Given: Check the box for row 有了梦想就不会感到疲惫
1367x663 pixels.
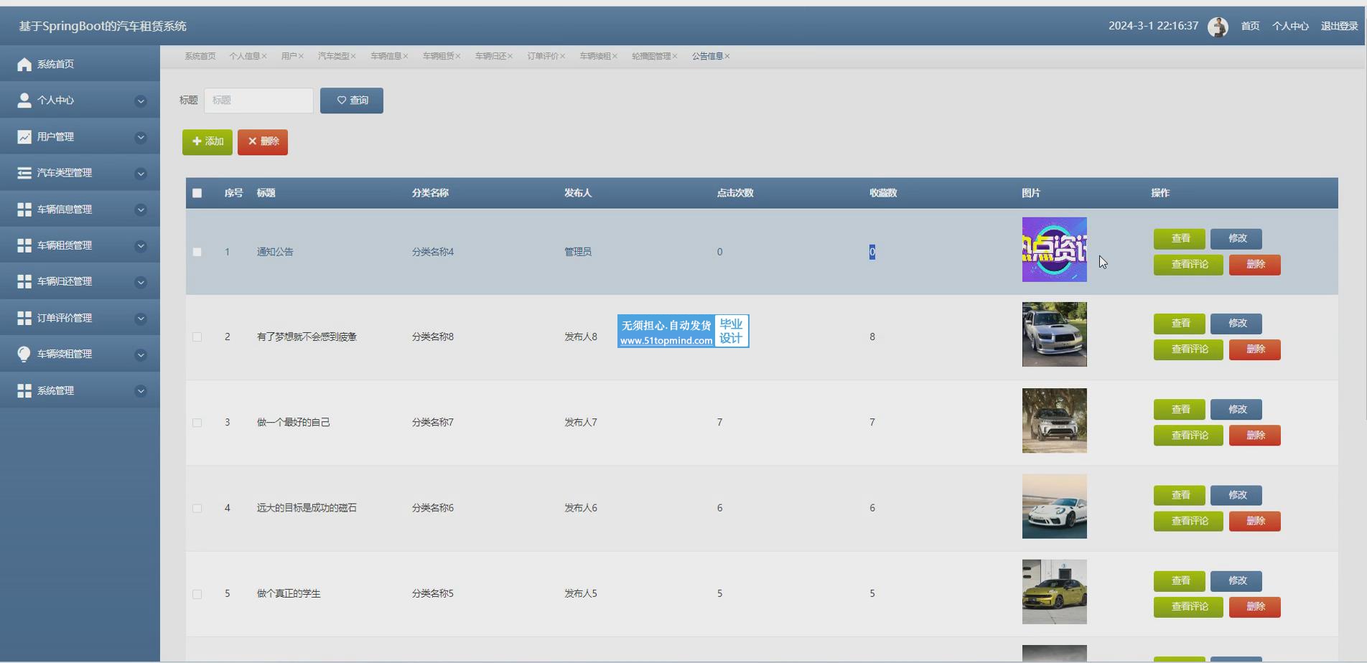Looking at the screenshot, I should click(197, 337).
